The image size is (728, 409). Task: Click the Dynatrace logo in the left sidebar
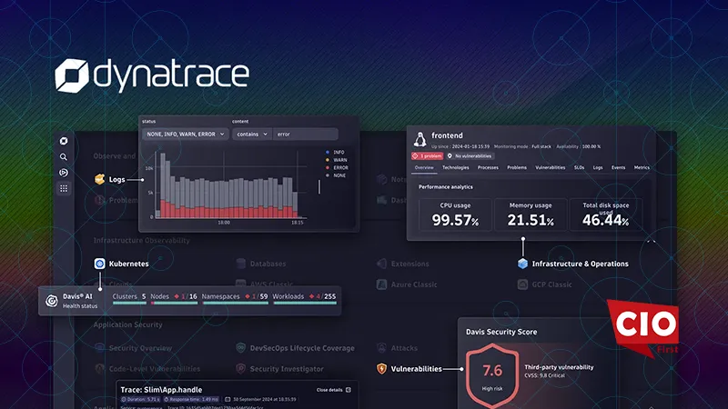pyautogui.click(x=64, y=141)
